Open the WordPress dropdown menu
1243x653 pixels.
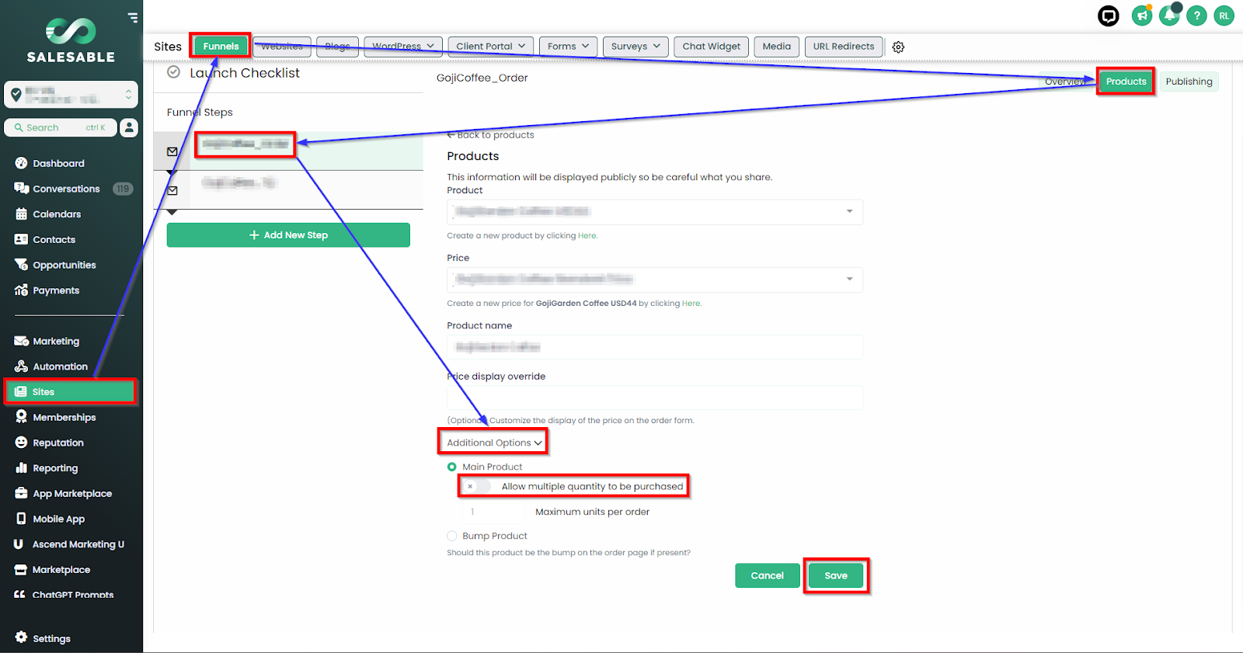tap(403, 47)
